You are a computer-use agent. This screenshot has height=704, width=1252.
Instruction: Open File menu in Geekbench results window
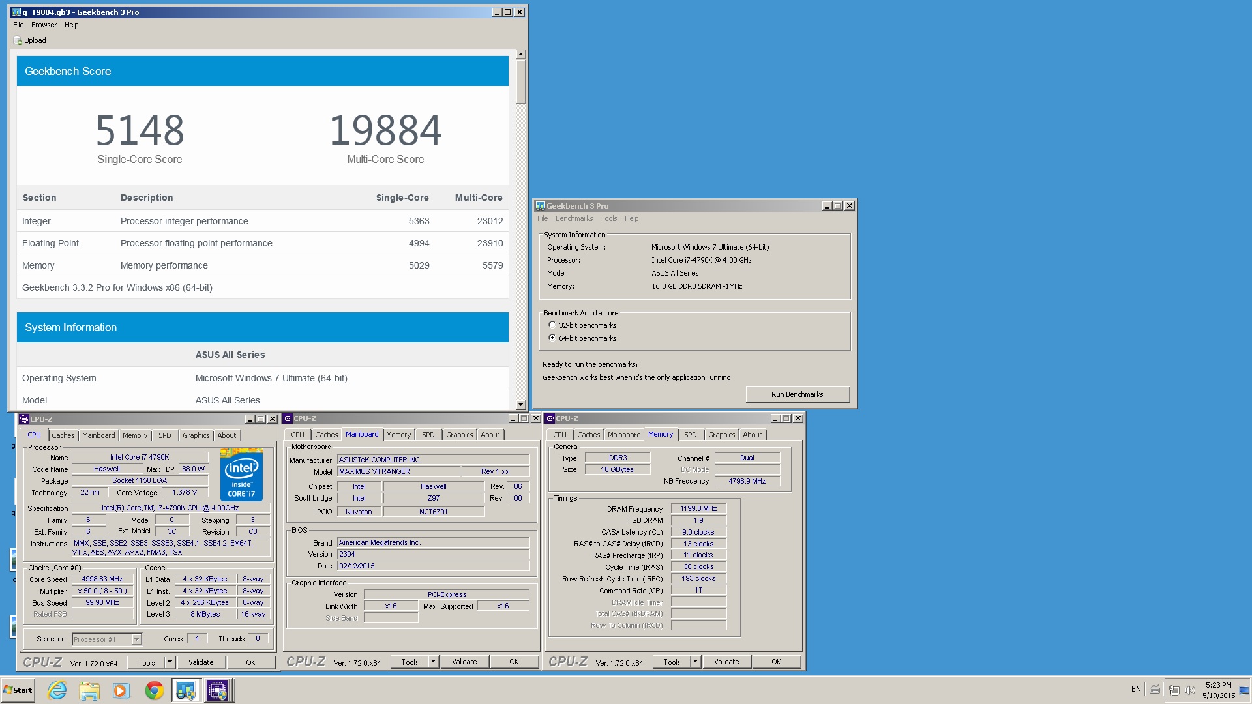18,25
